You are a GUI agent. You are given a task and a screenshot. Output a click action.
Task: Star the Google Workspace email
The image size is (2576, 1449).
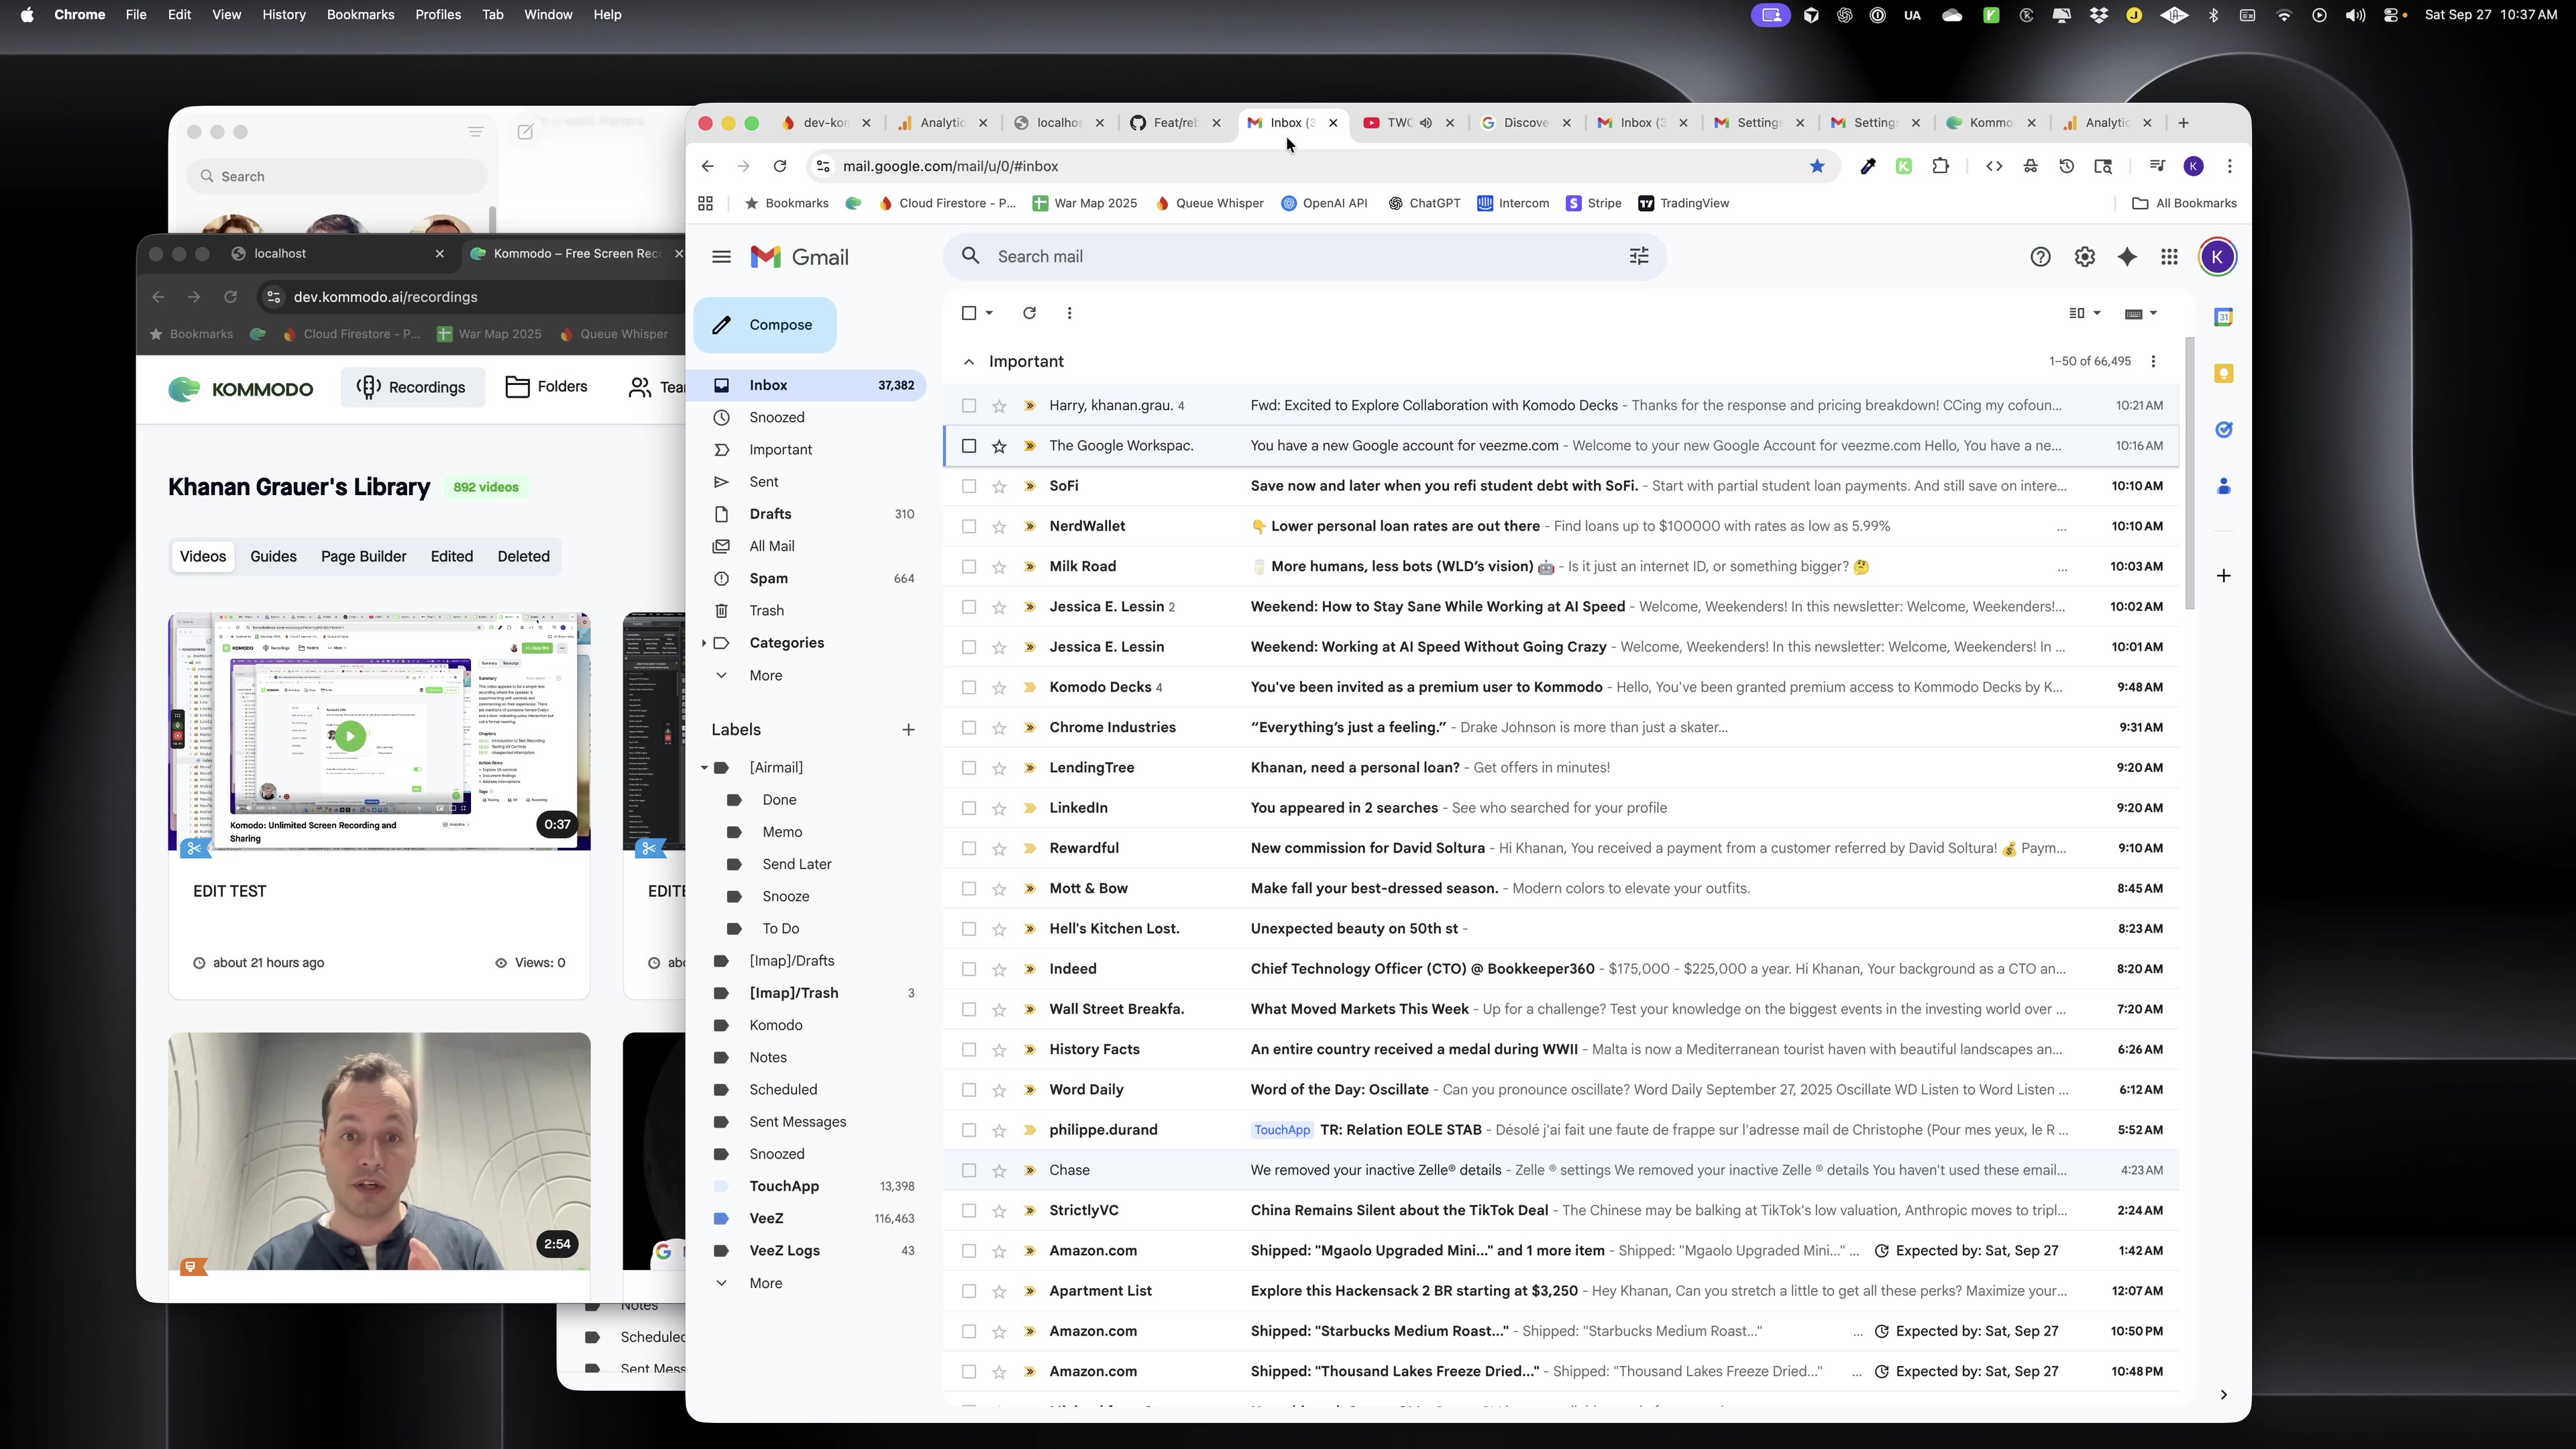coord(998,446)
